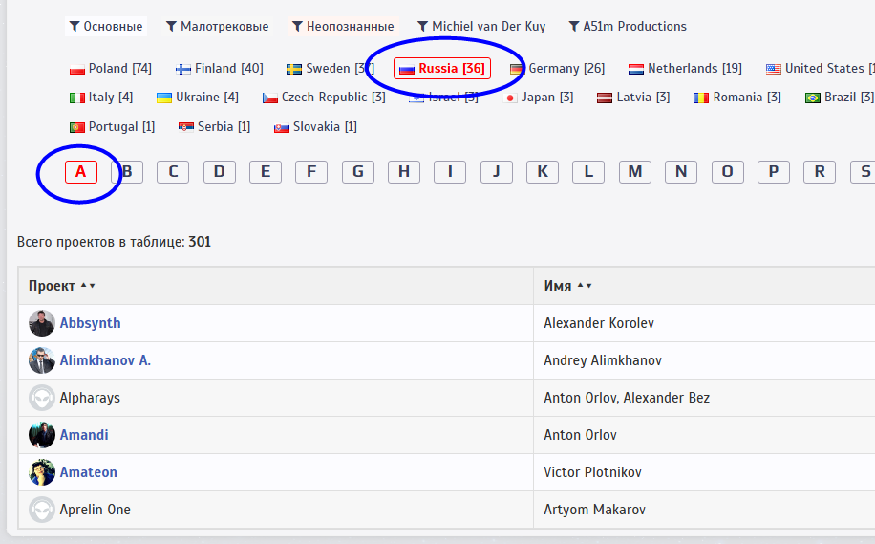The height and width of the screenshot is (544, 875).
Task: Filter by Germany [26]
Action: click(558, 69)
